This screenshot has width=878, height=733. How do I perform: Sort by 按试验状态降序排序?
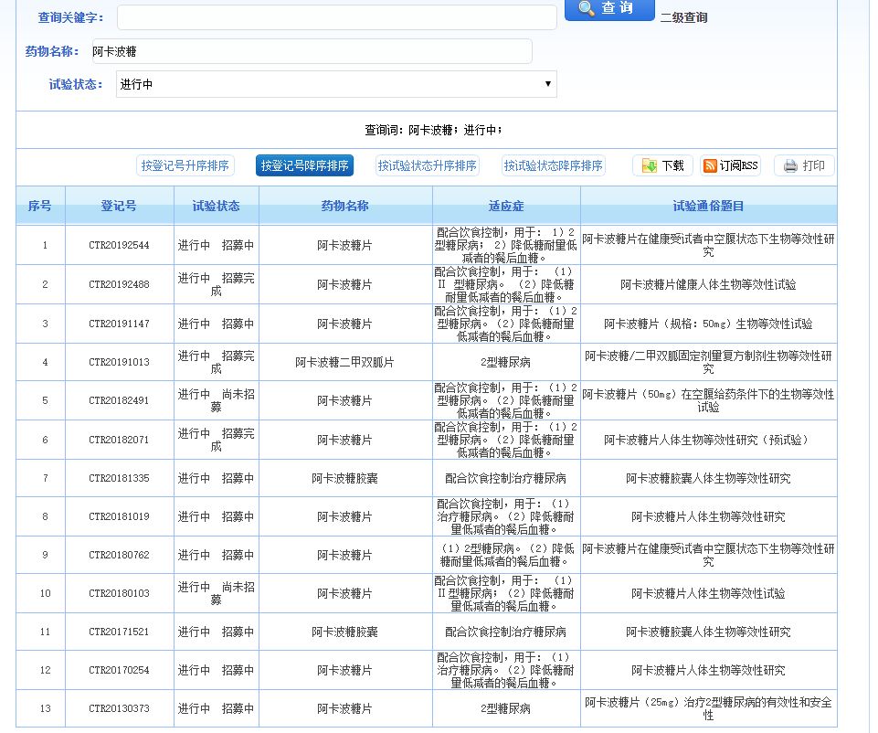click(554, 165)
